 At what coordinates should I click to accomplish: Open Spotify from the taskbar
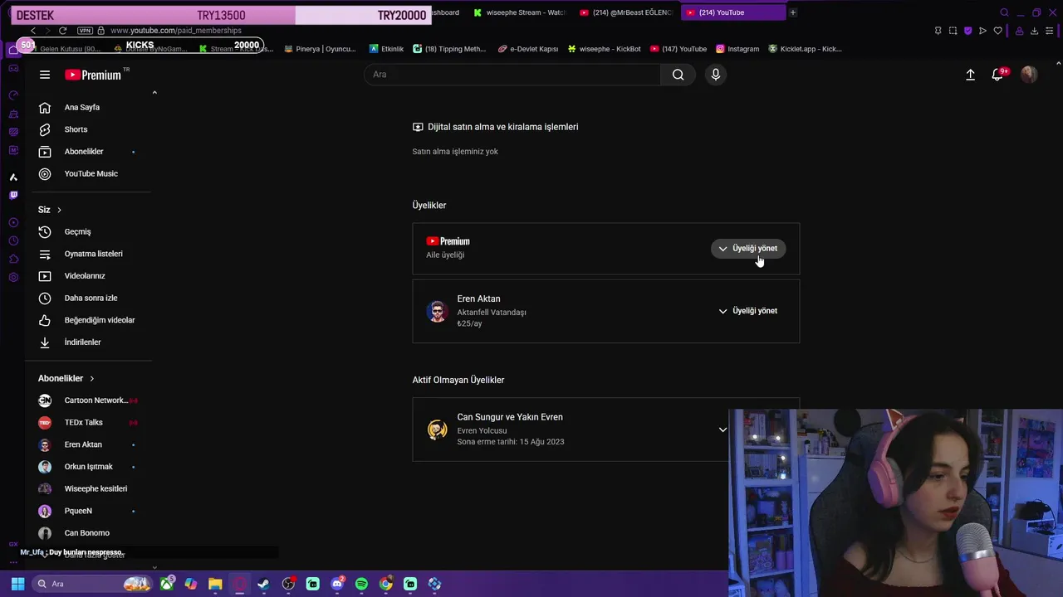(x=361, y=584)
